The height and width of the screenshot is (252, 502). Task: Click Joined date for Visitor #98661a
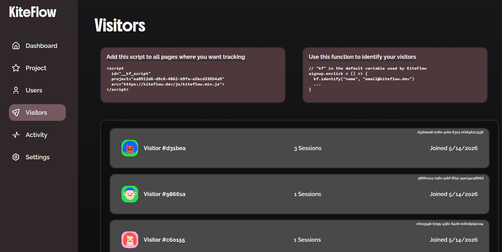(x=454, y=194)
